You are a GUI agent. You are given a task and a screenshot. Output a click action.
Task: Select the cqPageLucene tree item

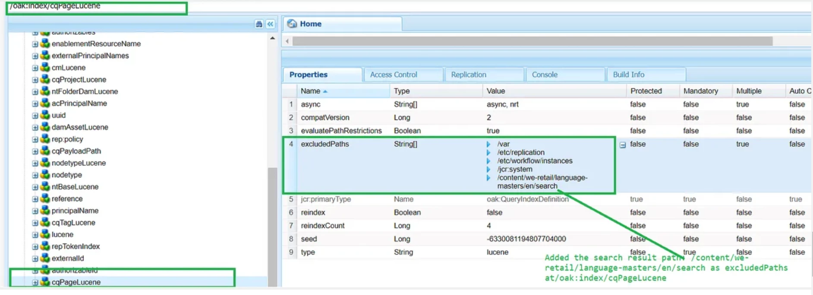tap(76, 282)
